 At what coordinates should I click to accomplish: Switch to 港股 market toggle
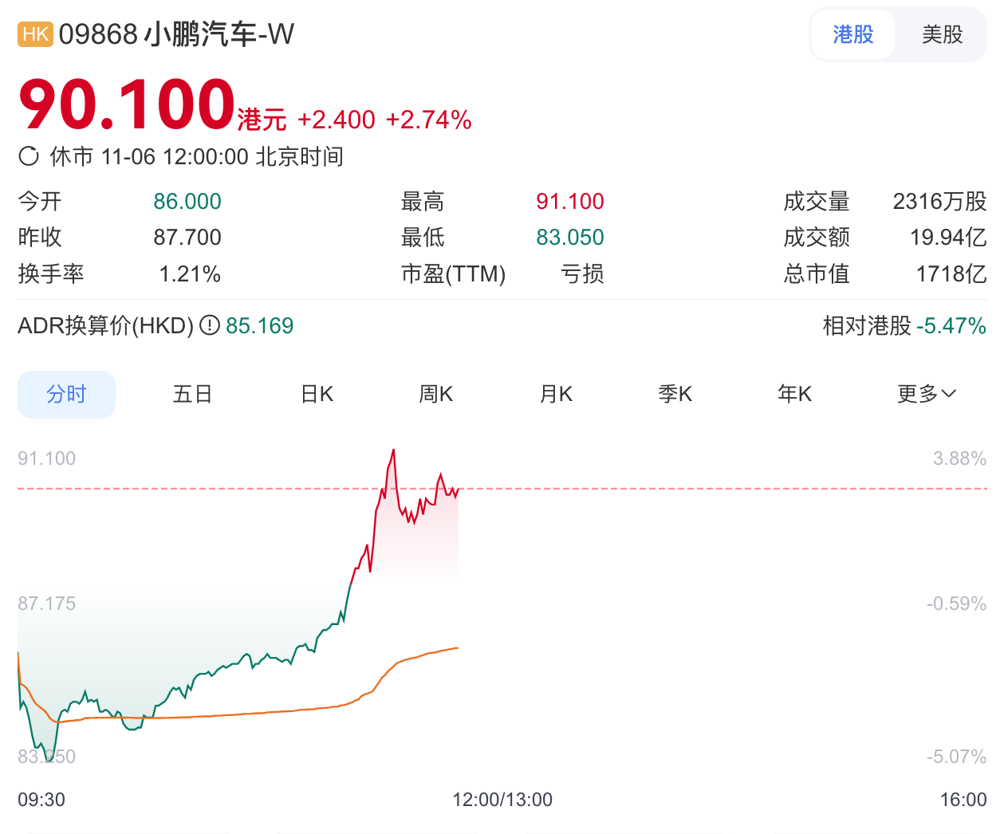pyautogui.click(x=853, y=34)
